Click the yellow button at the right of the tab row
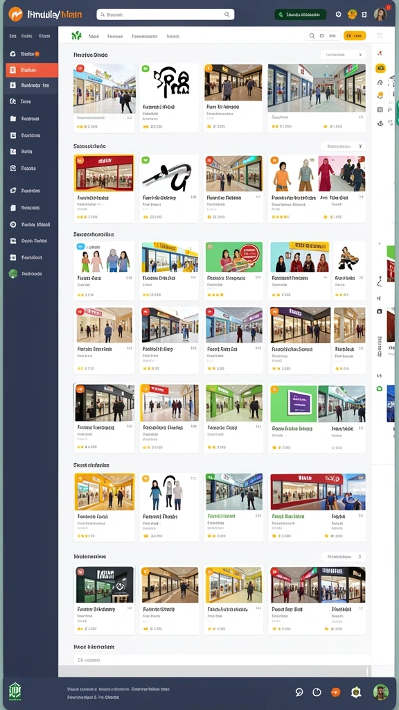 point(355,36)
